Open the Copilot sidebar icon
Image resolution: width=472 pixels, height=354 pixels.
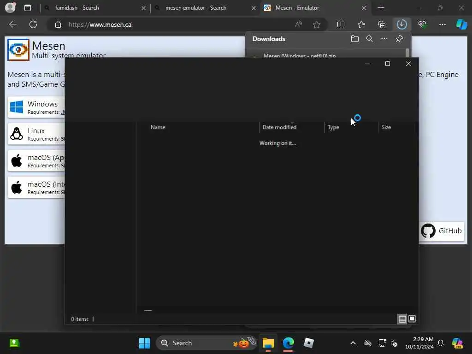(461, 24)
